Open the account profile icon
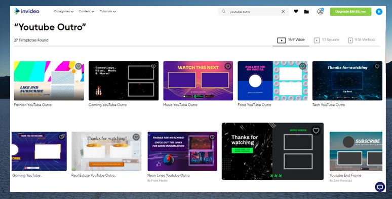 320,11
